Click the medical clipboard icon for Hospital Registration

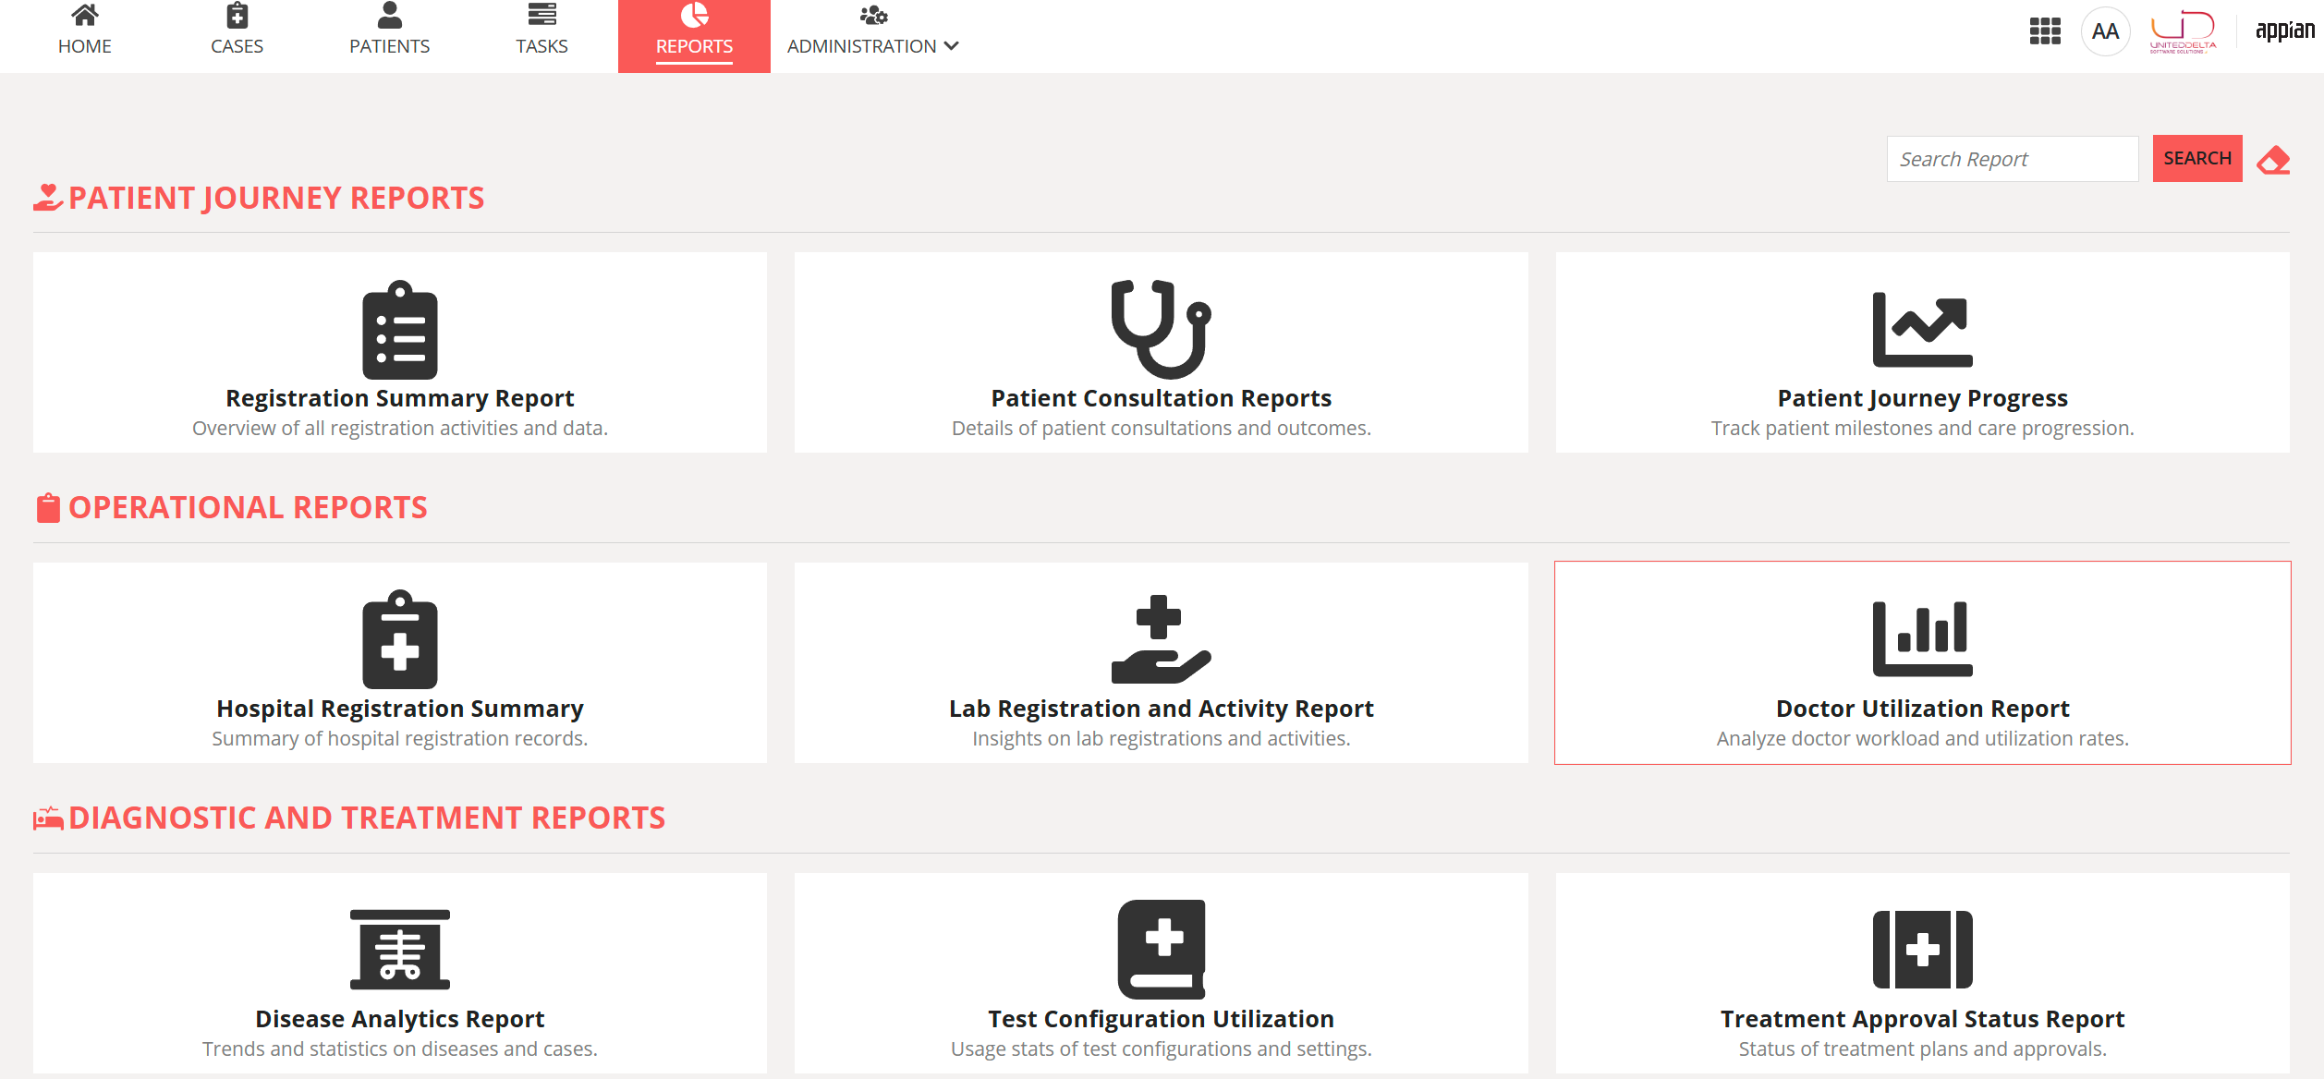pyautogui.click(x=400, y=639)
